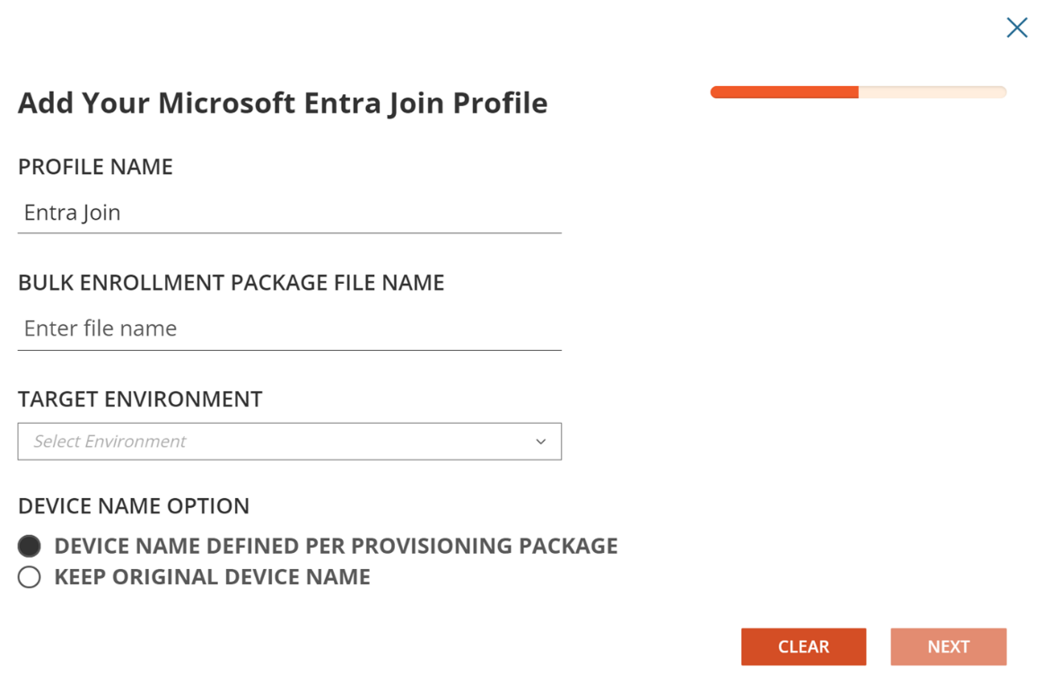Click the orange filled part of progress bar

coord(783,92)
